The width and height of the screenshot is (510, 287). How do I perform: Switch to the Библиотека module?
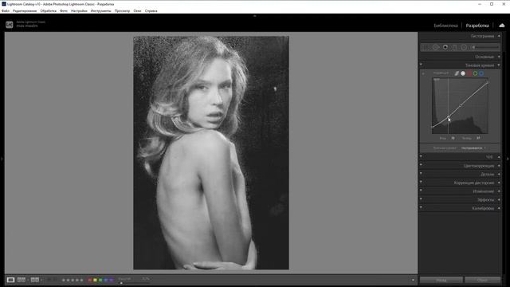pos(445,26)
